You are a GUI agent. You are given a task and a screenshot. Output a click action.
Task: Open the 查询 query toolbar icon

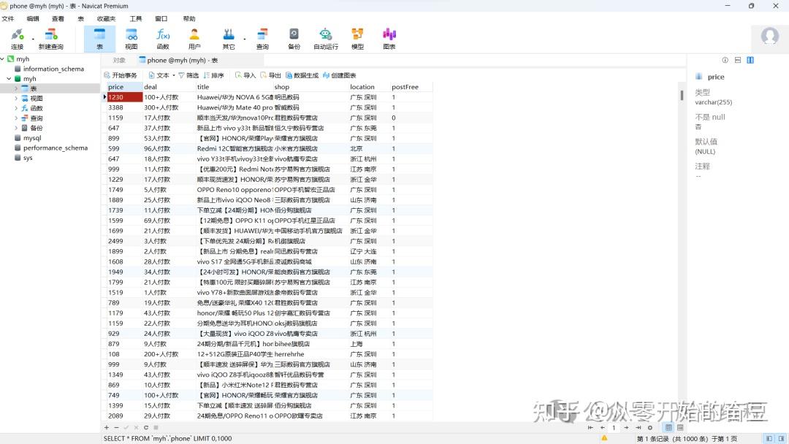(262, 39)
